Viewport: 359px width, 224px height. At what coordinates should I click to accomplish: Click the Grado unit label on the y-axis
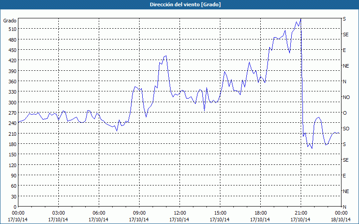tap(10, 21)
